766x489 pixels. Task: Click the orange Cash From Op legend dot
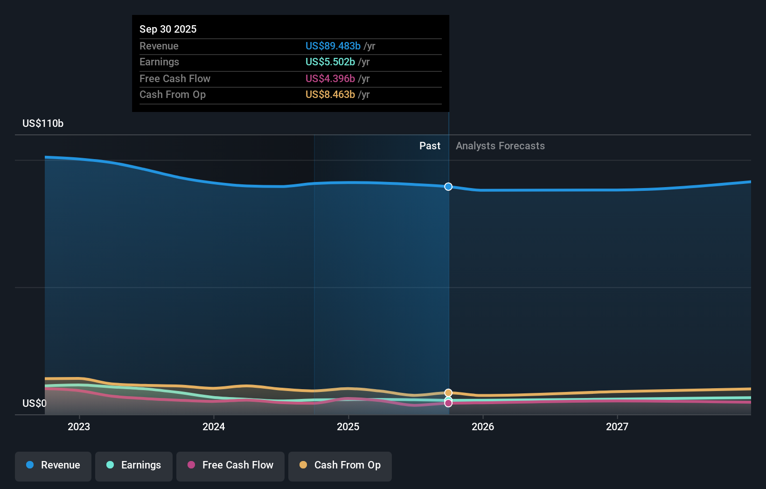pos(303,465)
